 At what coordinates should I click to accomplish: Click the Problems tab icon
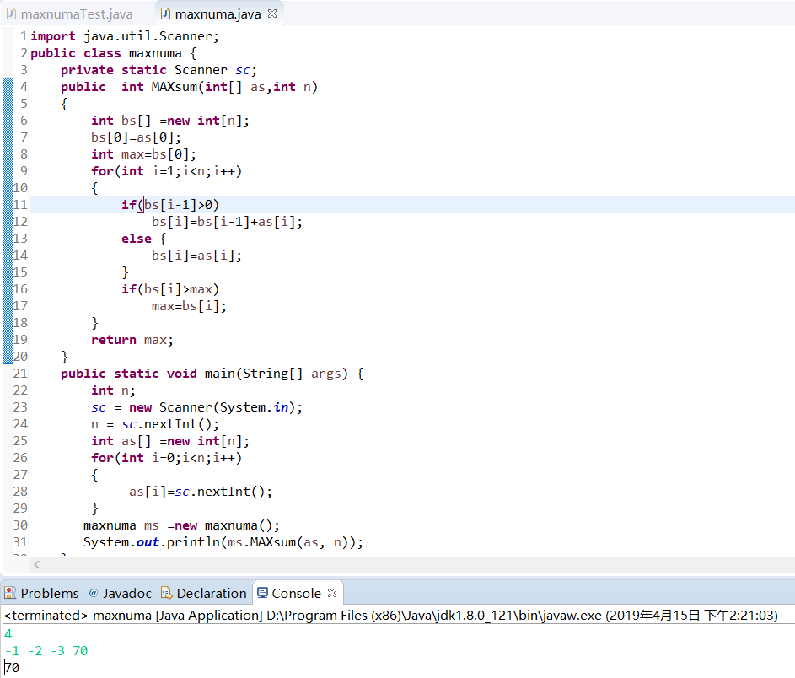tap(10, 593)
